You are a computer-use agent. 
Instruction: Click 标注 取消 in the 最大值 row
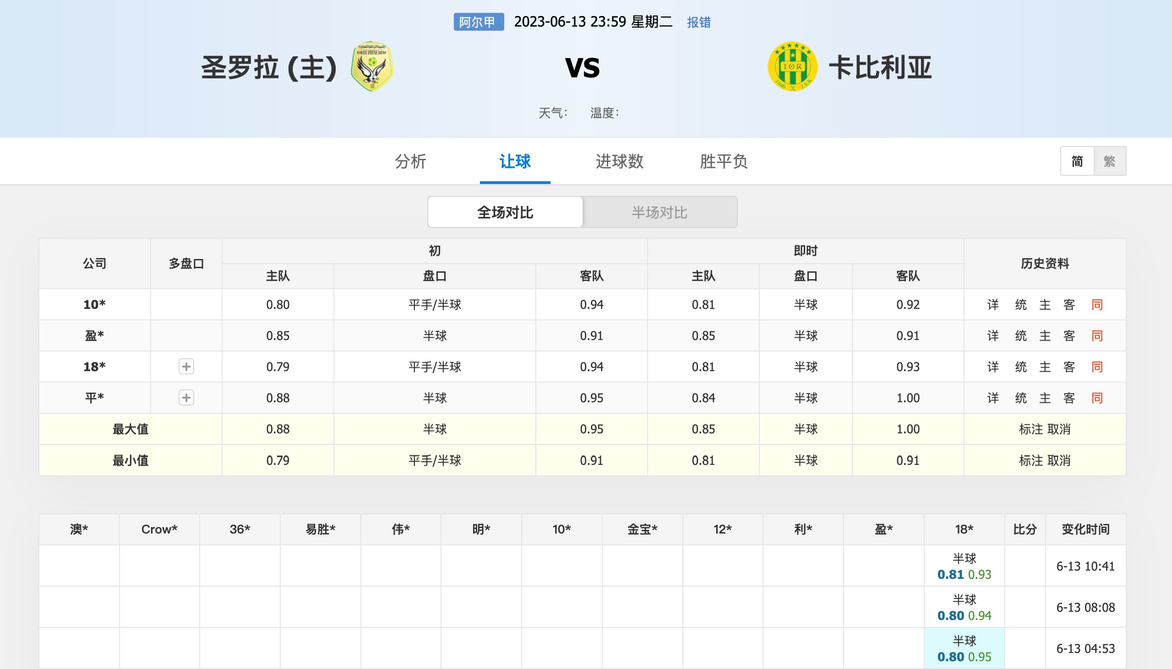click(x=1045, y=429)
